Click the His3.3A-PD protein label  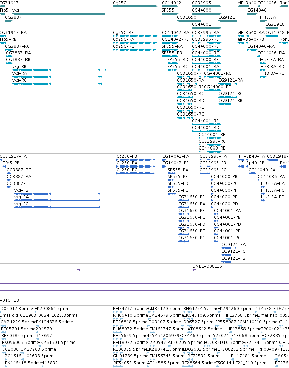[x=273, y=197]
